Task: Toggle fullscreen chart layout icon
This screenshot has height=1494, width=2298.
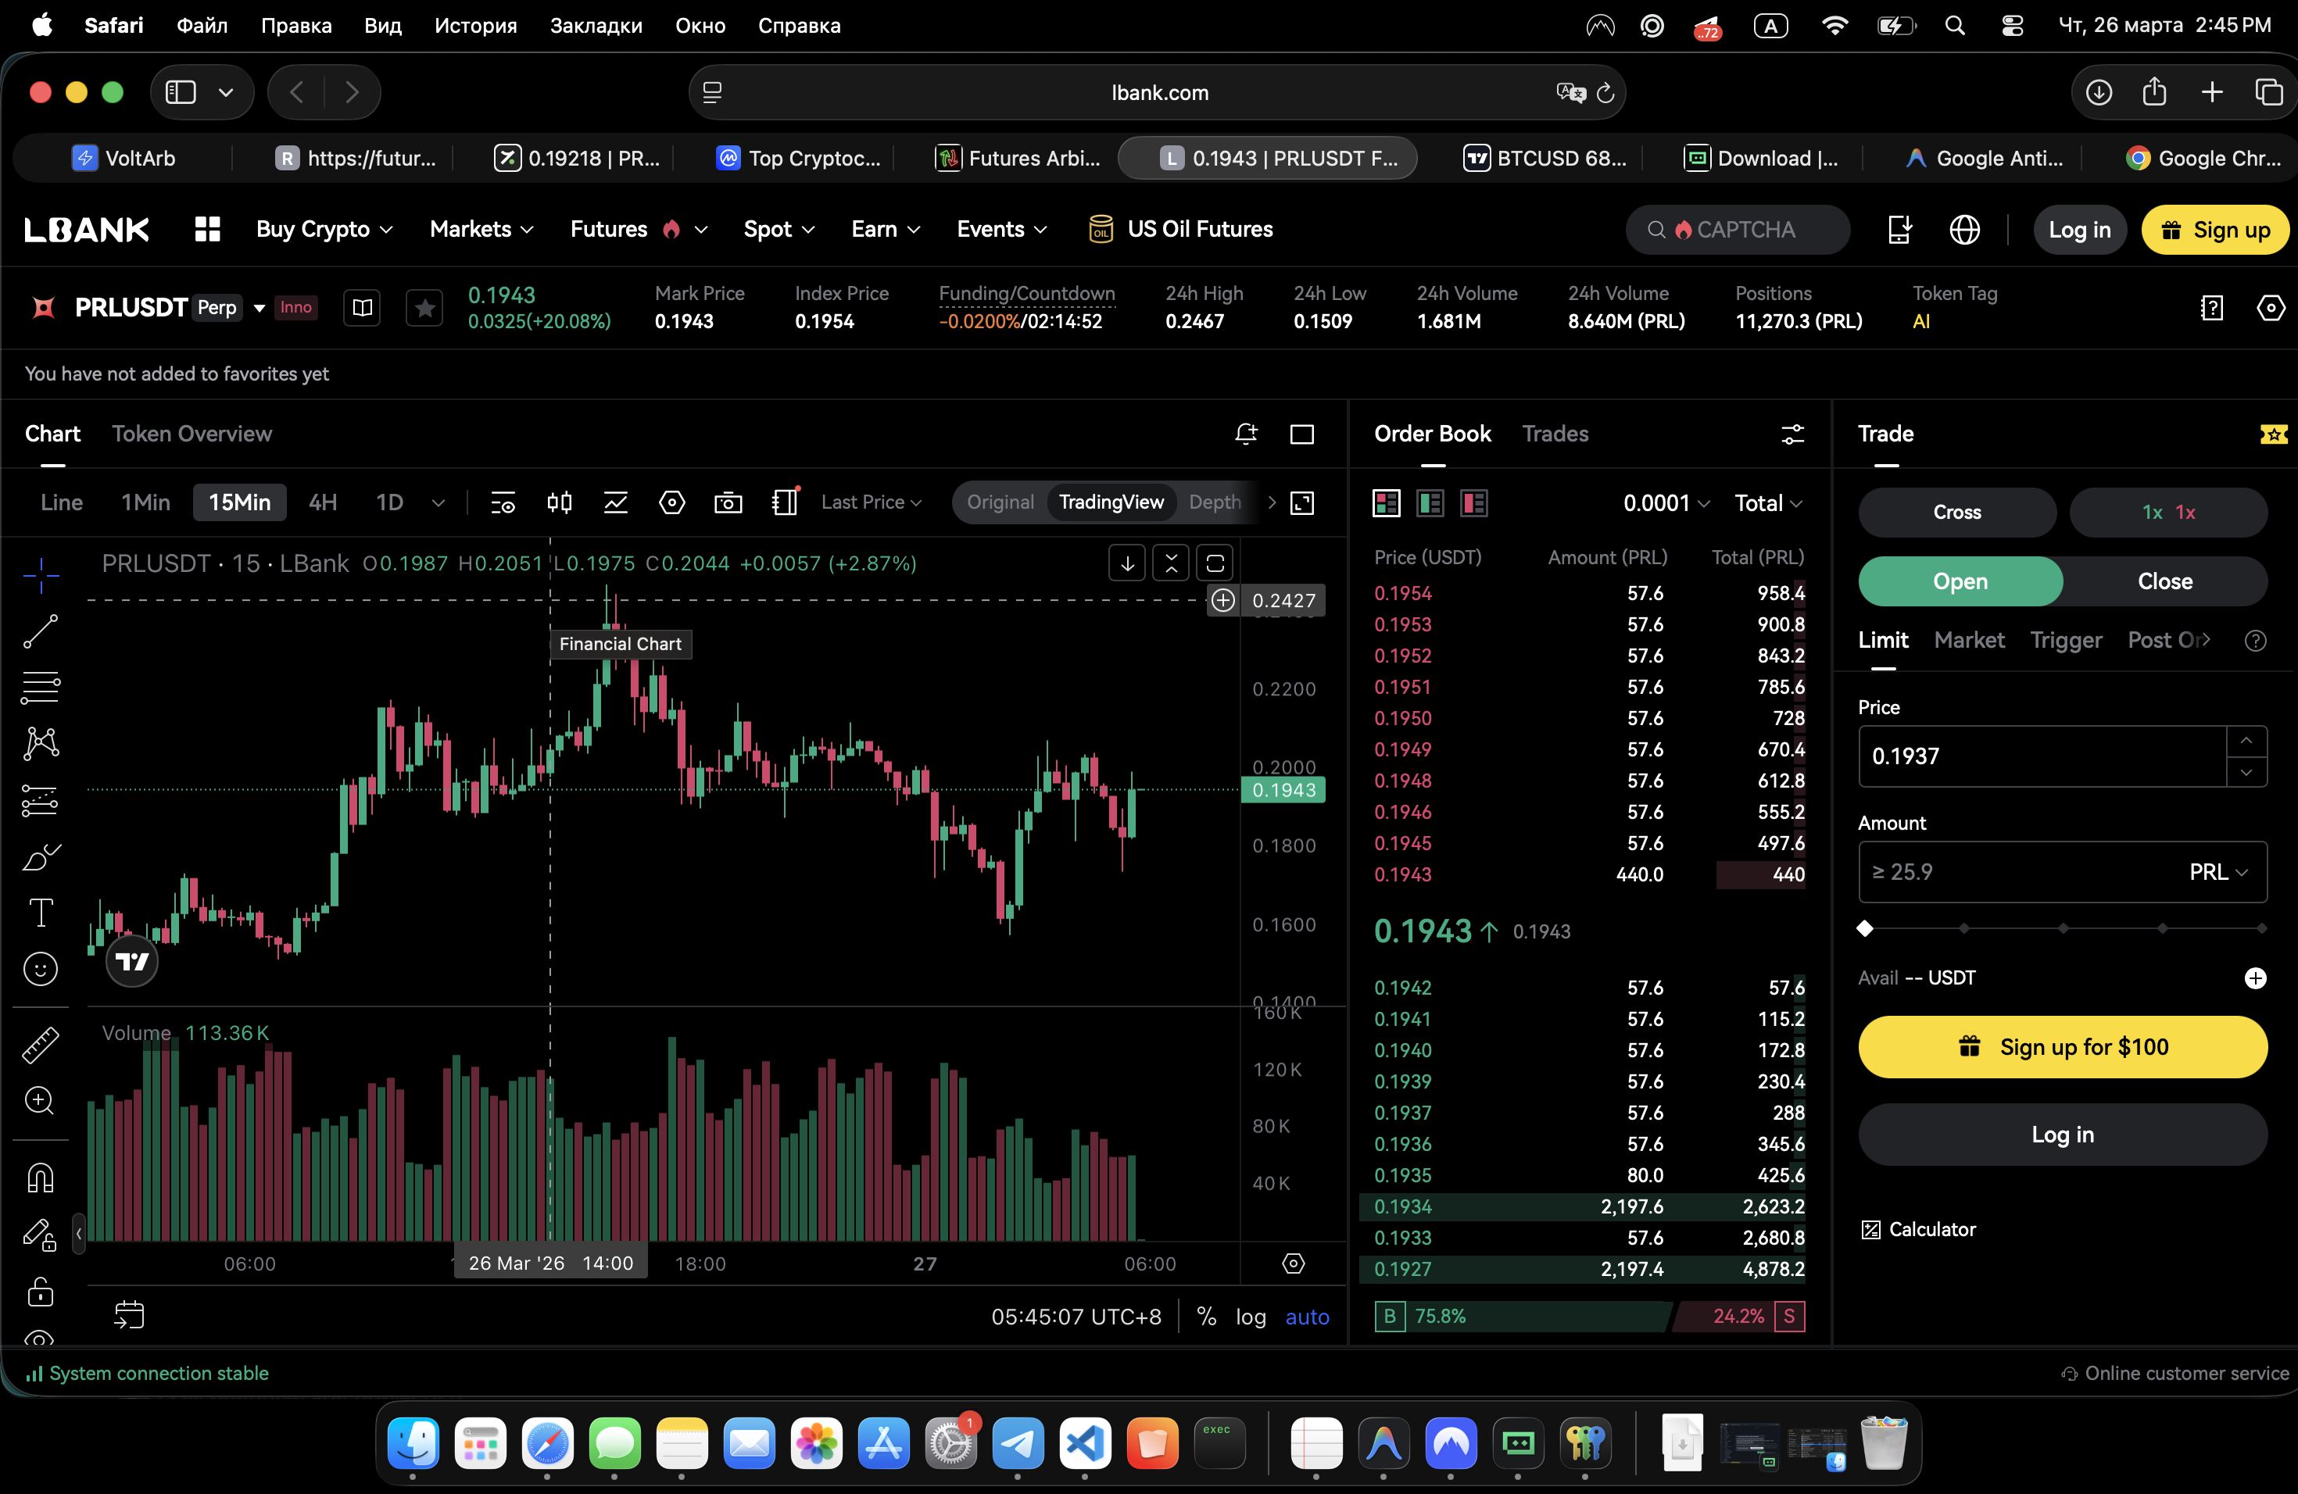Action: (1301, 434)
